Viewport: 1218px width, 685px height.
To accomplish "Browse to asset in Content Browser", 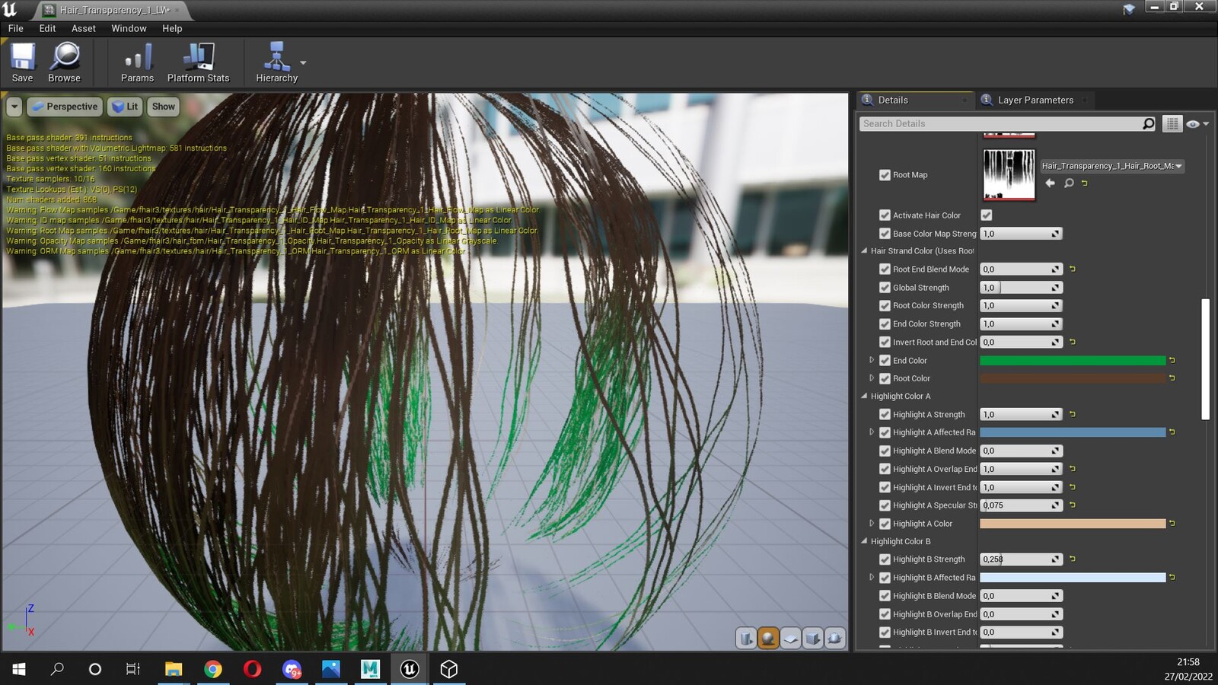I will [64, 62].
